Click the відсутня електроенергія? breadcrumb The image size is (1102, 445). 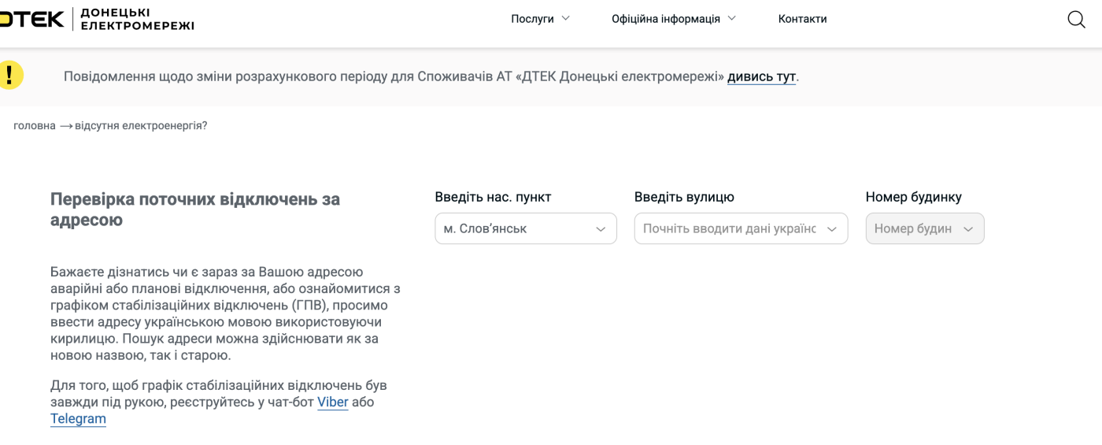141,125
